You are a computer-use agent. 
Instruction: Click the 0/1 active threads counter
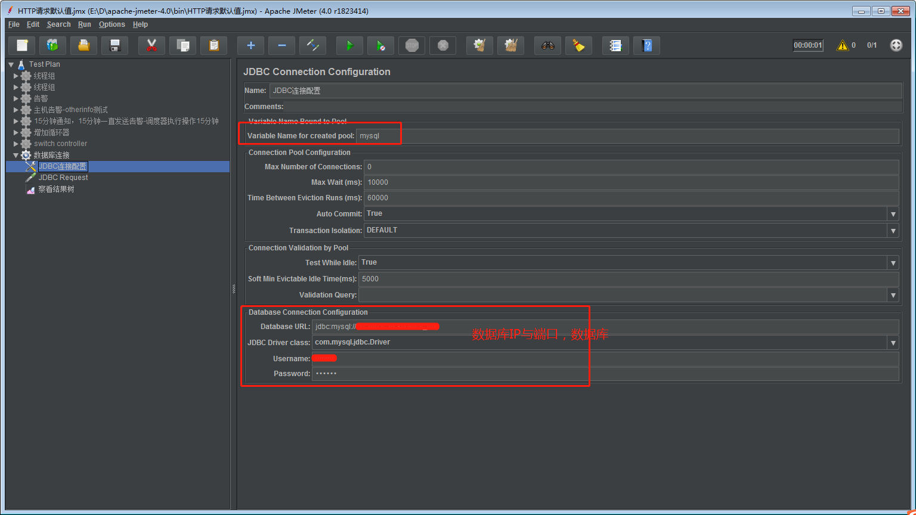coord(872,45)
